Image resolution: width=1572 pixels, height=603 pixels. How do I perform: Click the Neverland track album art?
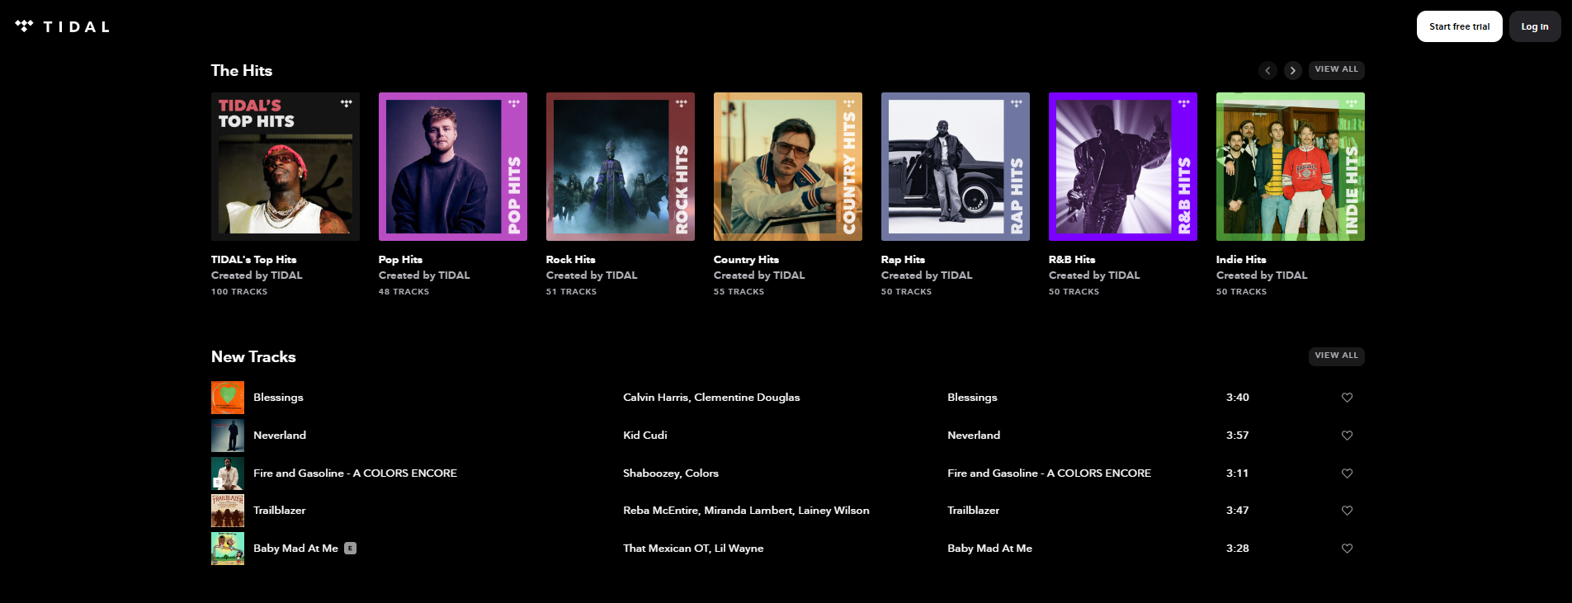(x=228, y=436)
